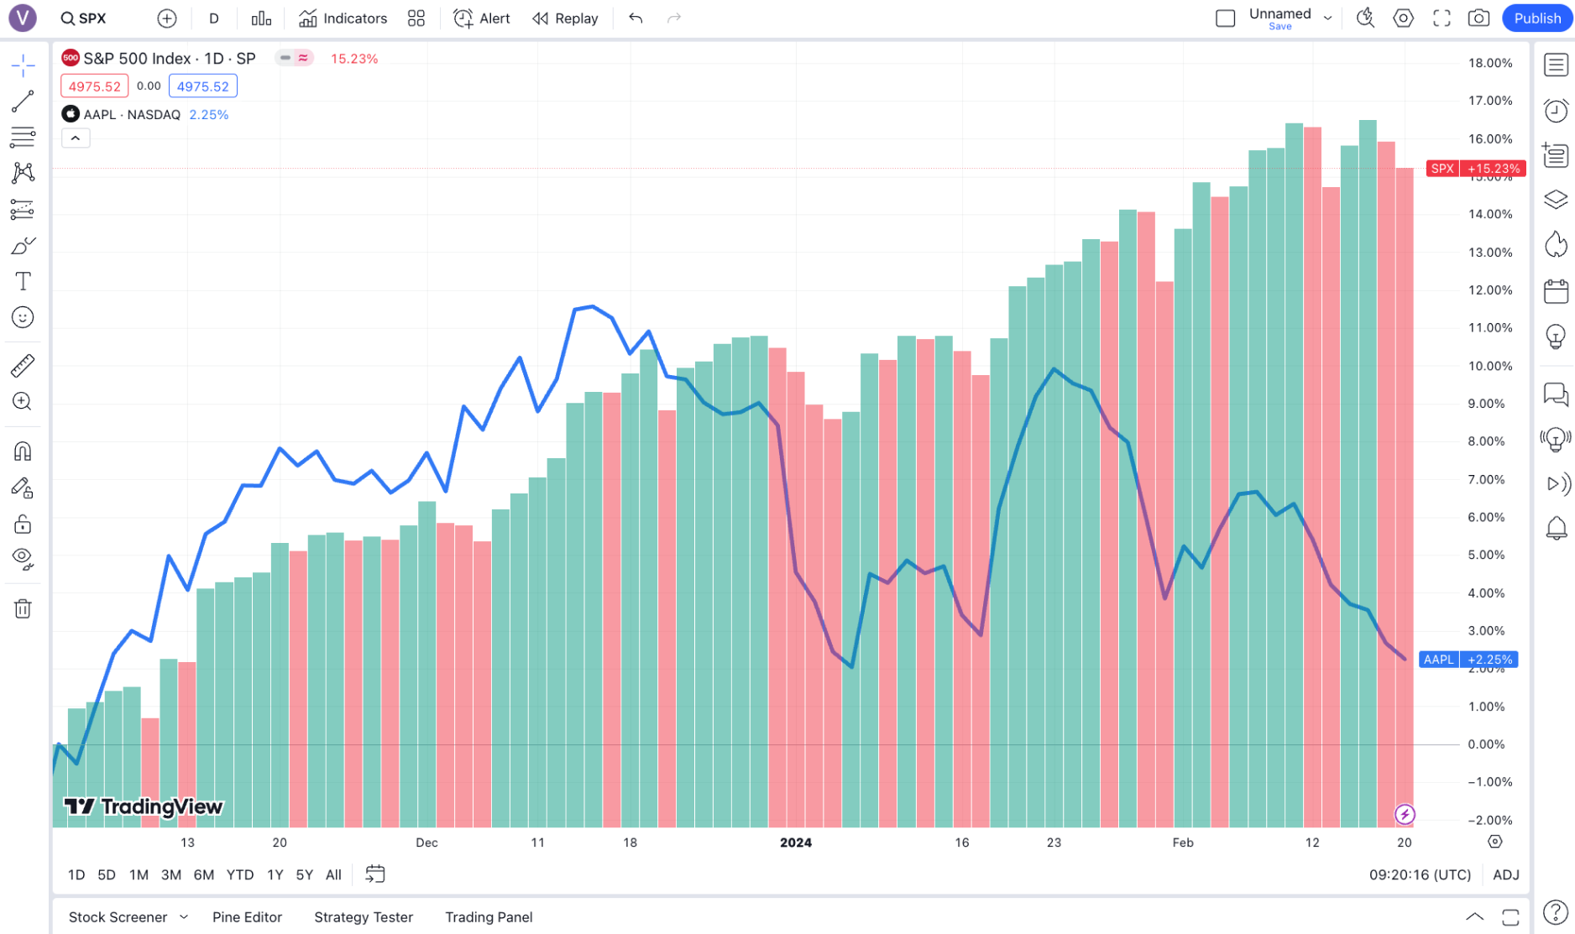The image size is (1575, 934).
Task: Toggle magnet mode for drawings
Action: click(23, 451)
